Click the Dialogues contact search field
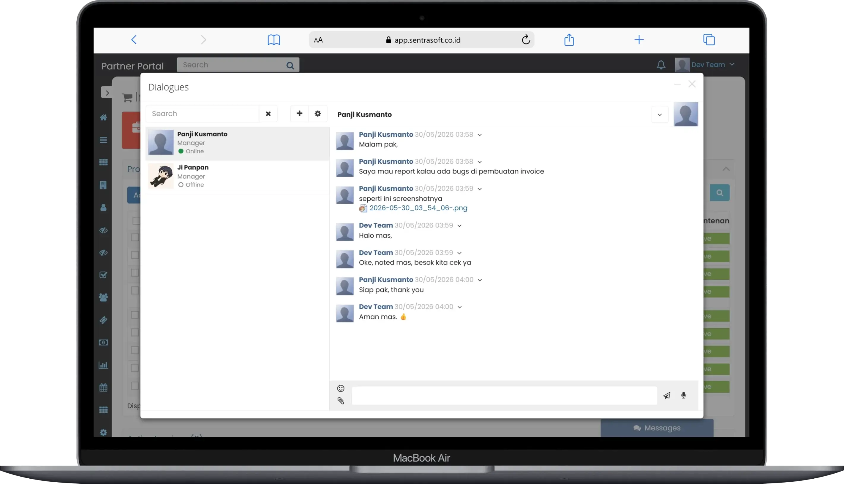 point(202,114)
